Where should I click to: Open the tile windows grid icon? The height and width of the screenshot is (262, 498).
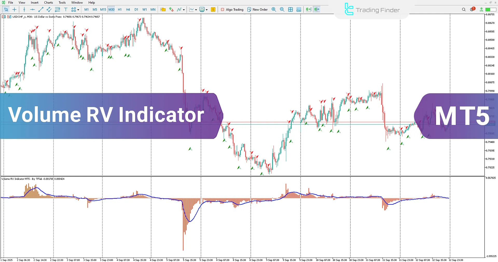click(x=290, y=10)
